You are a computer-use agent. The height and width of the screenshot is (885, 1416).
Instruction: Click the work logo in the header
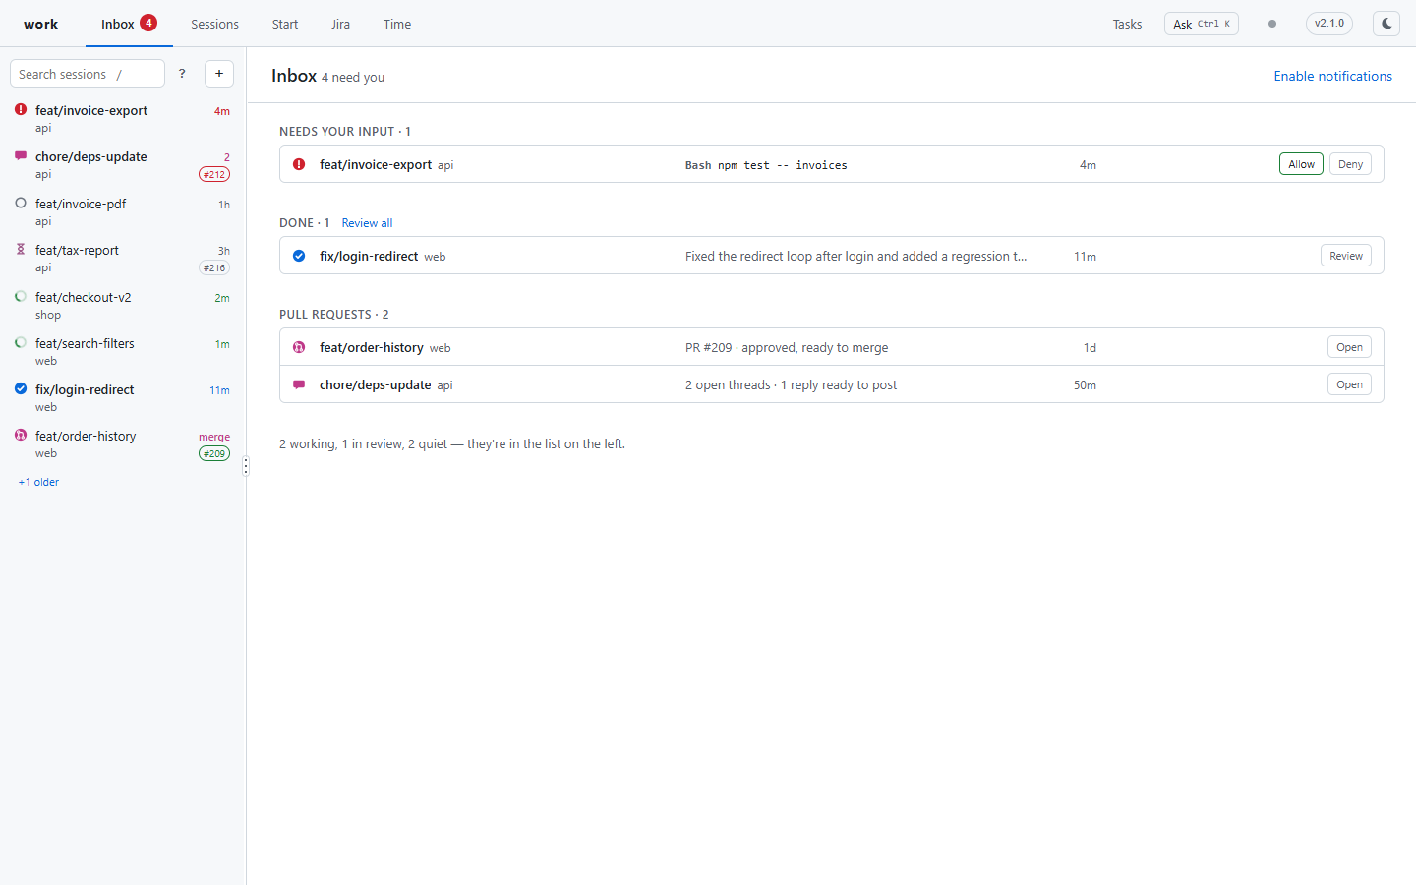(x=40, y=24)
